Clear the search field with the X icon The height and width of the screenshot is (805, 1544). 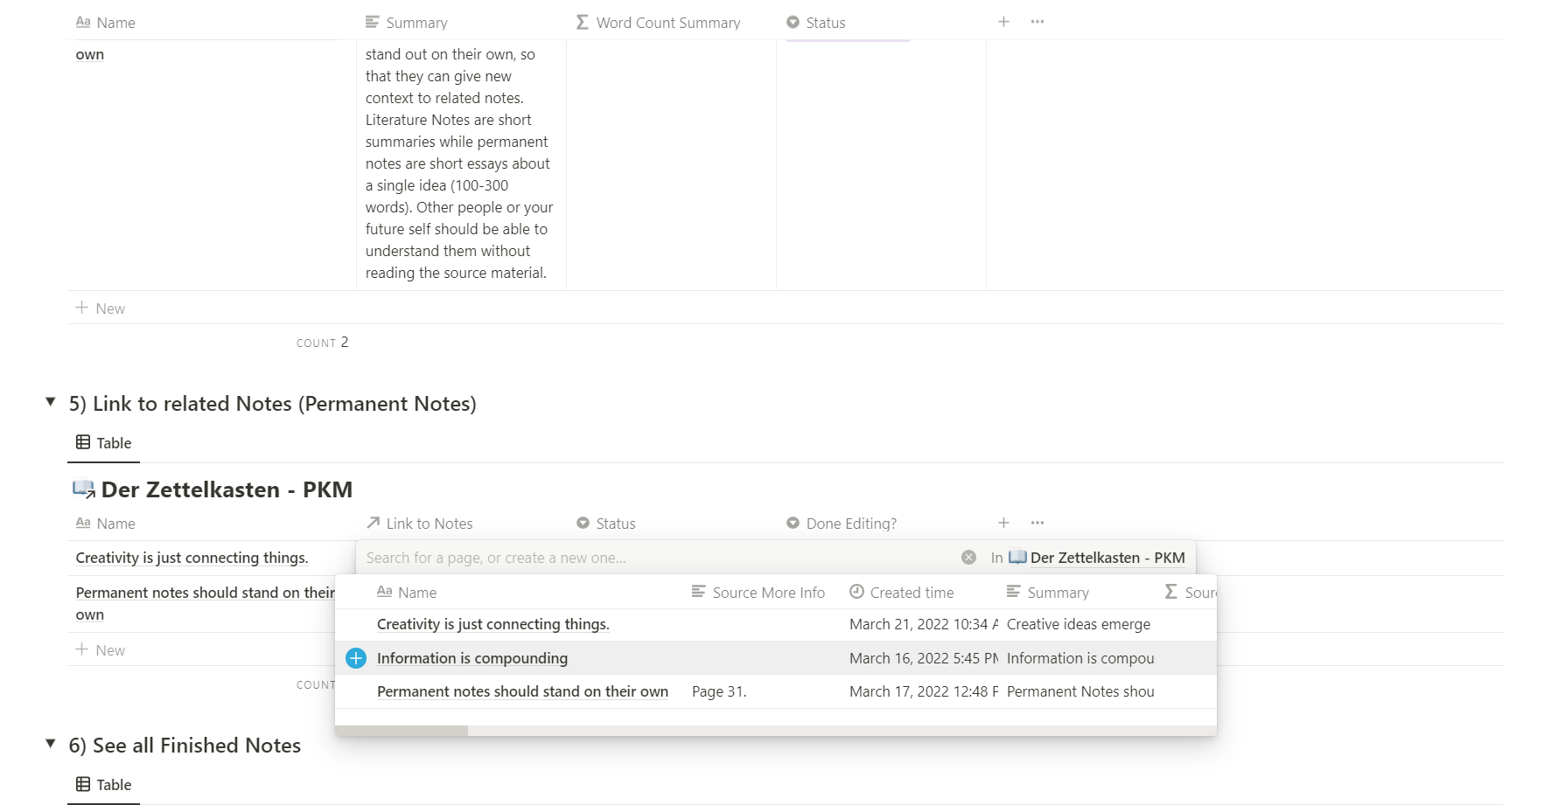pos(968,558)
